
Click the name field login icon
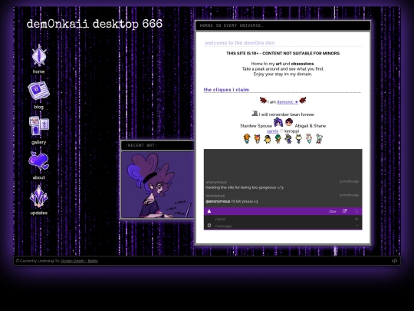tap(356, 219)
